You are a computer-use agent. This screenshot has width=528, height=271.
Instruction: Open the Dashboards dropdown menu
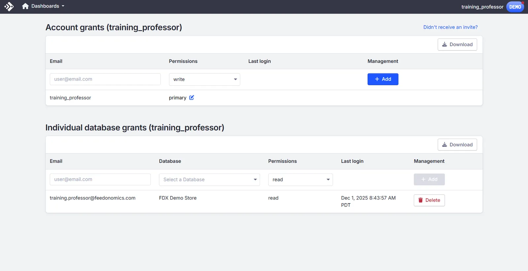coord(48,6)
